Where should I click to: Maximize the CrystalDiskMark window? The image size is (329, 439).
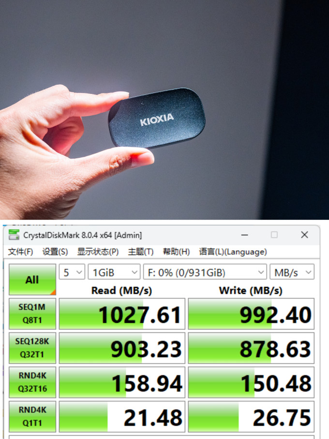[274, 235]
